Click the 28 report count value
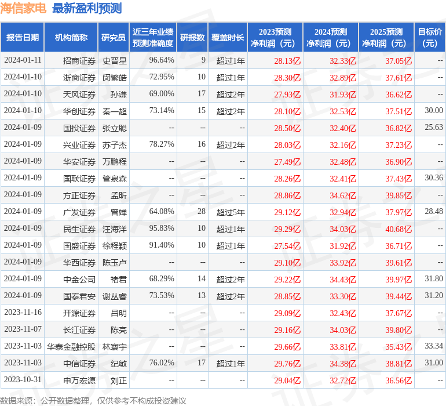This screenshot has width=446, height=406. pyautogui.click(x=202, y=211)
